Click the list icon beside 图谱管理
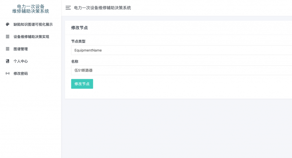The width and height of the screenshot is (292, 158). pyautogui.click(x=7, y=49)
